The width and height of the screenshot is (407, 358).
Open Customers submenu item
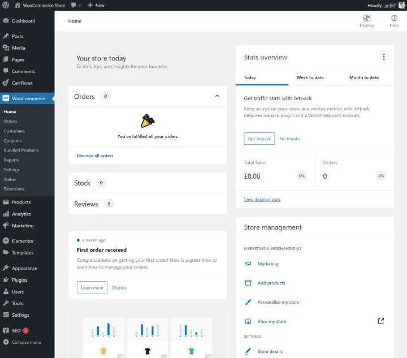coord(14,131)
